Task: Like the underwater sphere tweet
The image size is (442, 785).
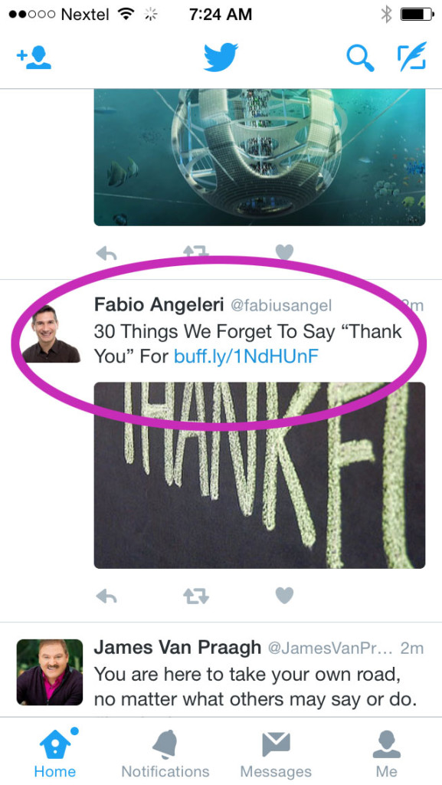Action: tap(284, 251)
